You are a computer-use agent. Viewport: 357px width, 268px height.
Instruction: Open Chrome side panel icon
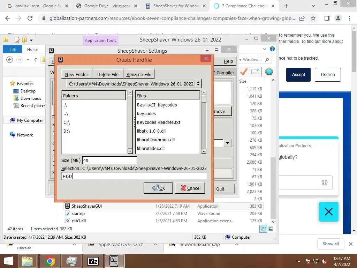click(327, 18)
